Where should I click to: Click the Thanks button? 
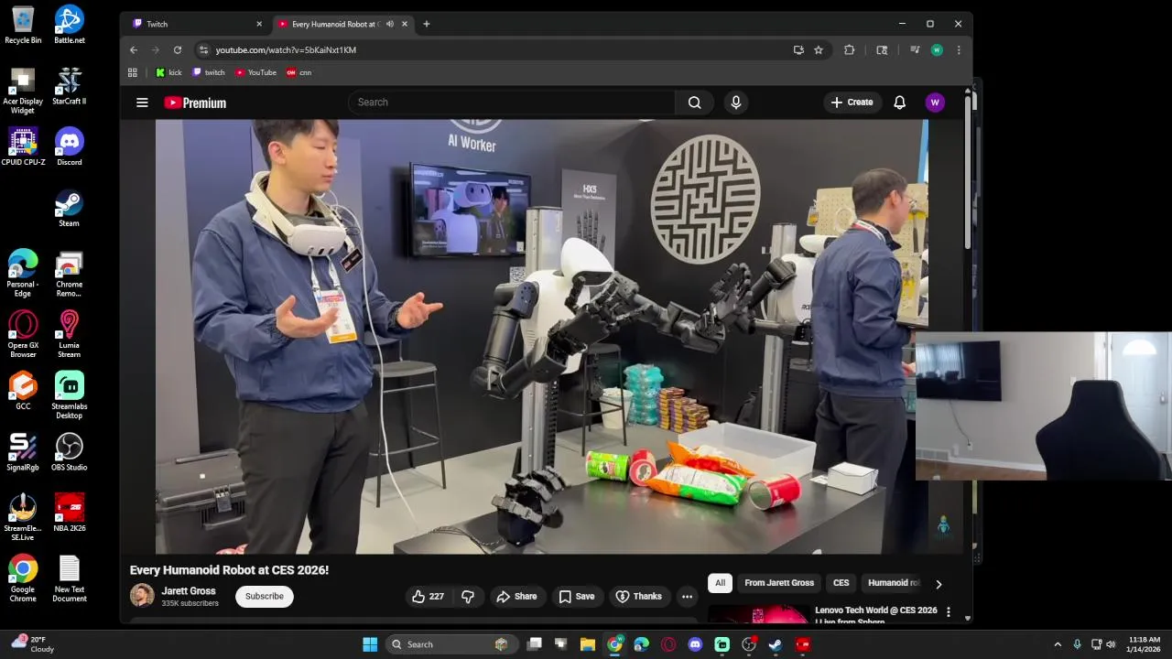pos(638,597)
